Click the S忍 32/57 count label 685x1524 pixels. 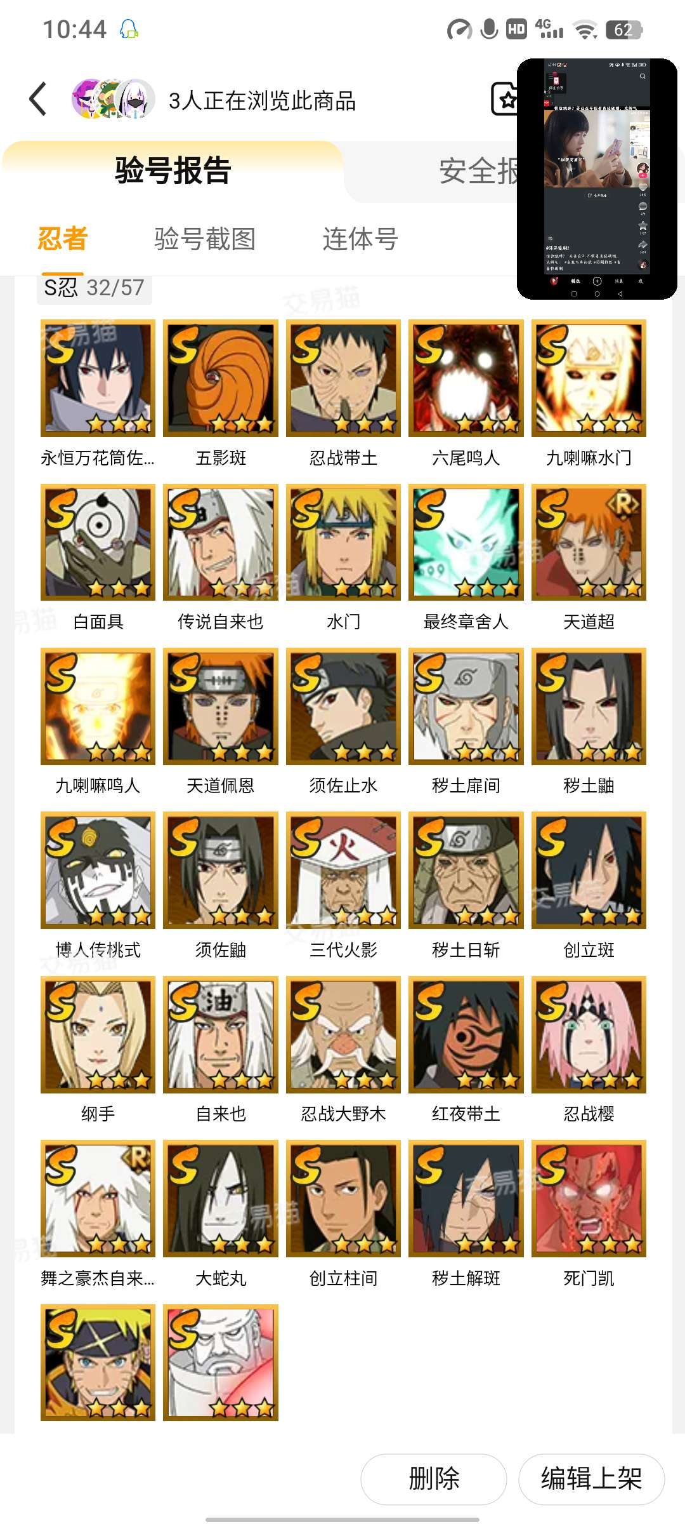tap(94, 288)
